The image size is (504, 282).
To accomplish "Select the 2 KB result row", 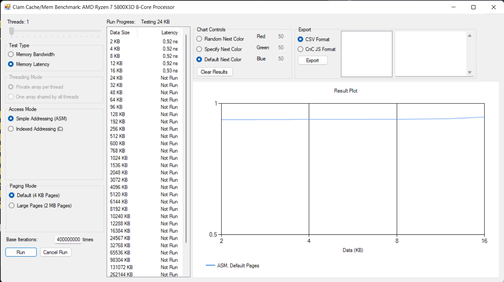I will coord(144,41).
